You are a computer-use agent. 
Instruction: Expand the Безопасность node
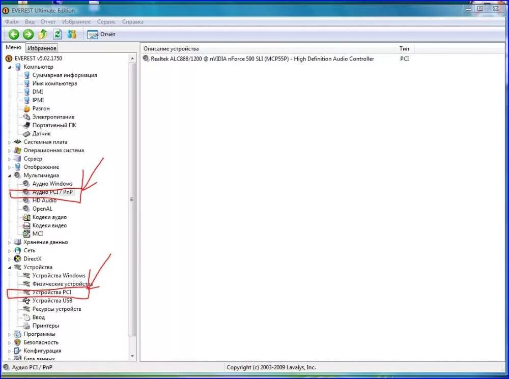click(x=9, y=343)
